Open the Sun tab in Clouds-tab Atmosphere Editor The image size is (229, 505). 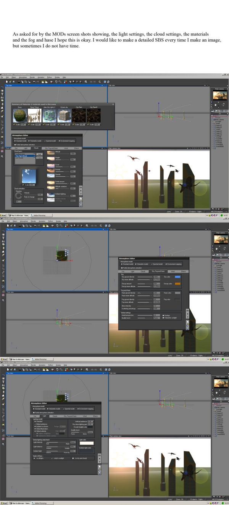coord(16,148)
